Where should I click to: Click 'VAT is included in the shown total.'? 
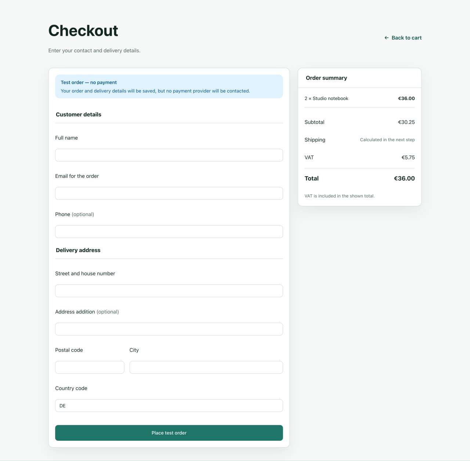340,196
